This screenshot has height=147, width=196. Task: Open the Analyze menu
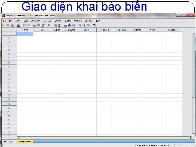coord(47,21)
